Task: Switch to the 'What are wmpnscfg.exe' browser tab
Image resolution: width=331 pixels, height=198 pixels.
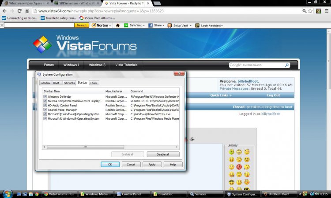Action: pos(26,4)
